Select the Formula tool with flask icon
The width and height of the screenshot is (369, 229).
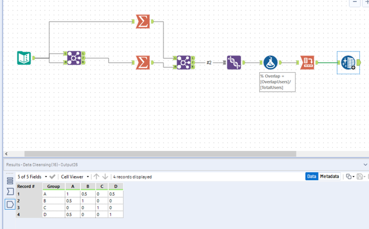tap(271, 62)
